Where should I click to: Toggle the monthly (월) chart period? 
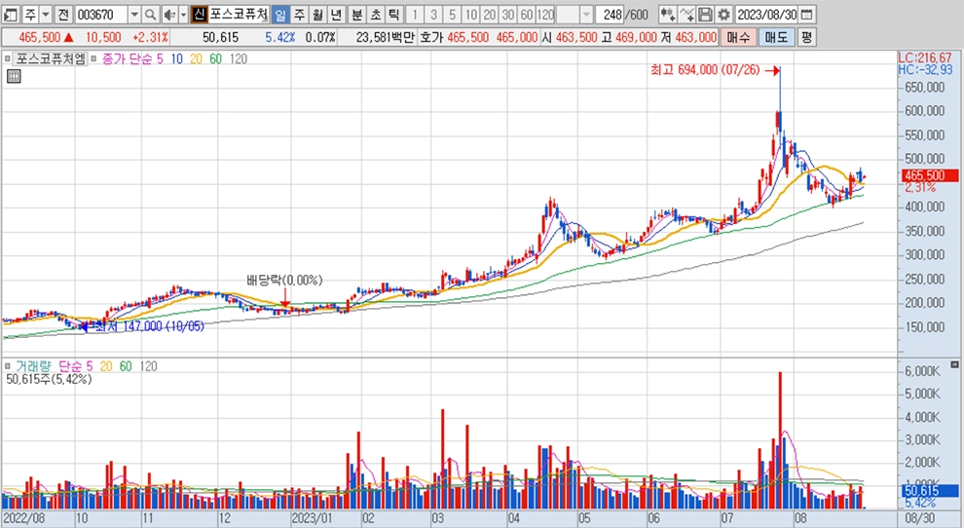click(317, 15)
